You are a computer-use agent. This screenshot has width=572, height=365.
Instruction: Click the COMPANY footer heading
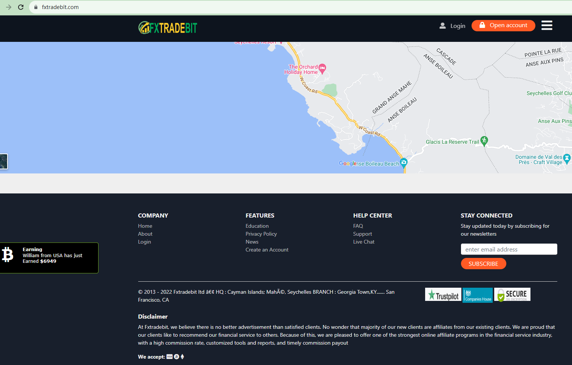153,215
